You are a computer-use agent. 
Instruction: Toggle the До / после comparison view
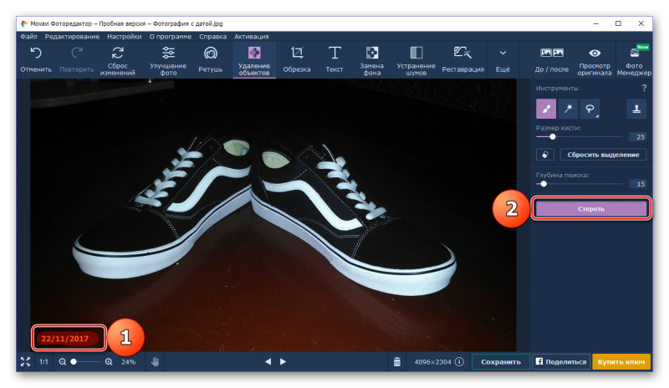pos(552,59)
